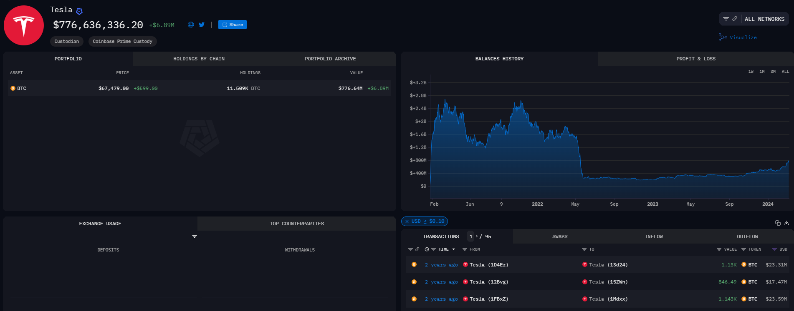This screenshot has height=311, width=794.
Task: Open the Profit & Loss tab
Action: click(x=695, y=59)
